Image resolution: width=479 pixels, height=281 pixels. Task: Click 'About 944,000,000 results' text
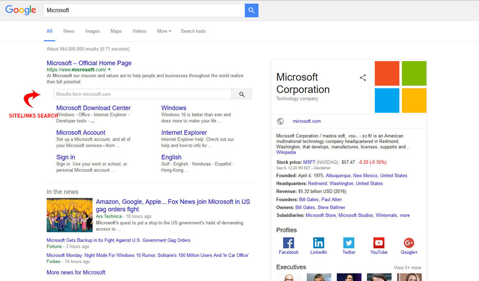point(73,49)
